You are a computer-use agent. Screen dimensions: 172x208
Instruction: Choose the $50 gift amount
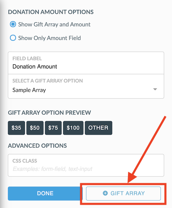(35, 128)
